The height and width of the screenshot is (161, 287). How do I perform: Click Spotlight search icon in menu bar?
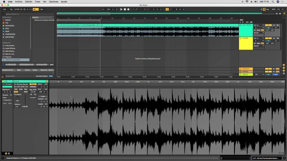point(273,2)
